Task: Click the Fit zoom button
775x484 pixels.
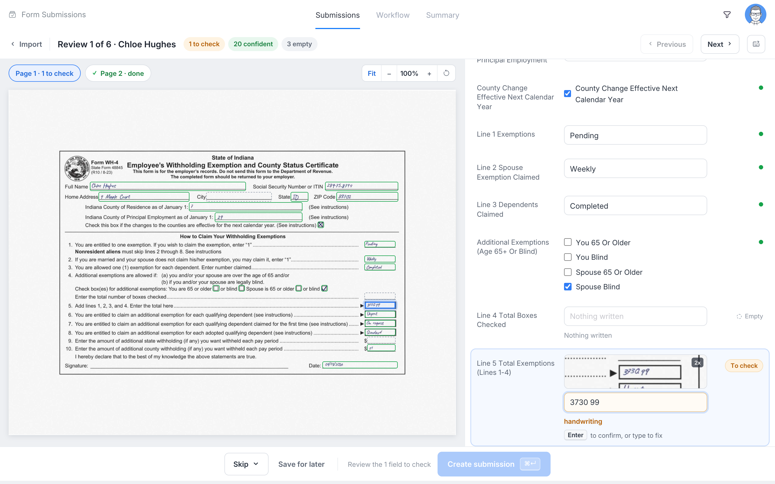Action: point(371,74)
